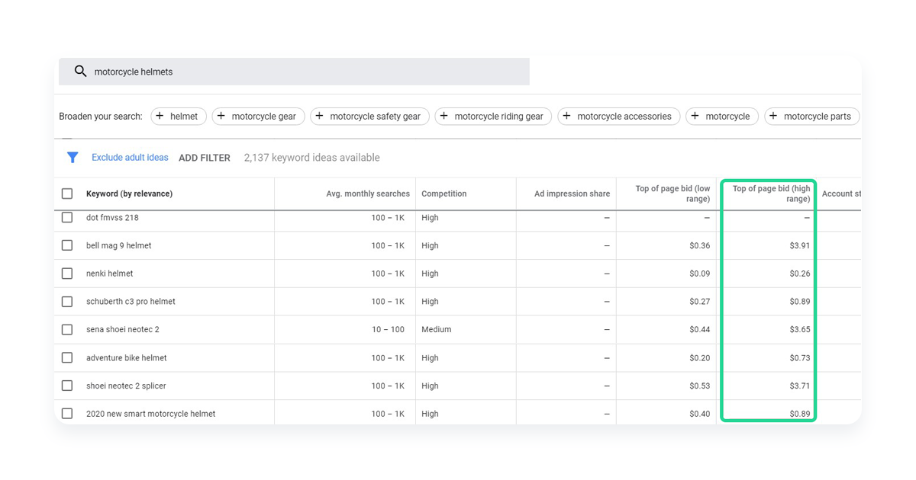Viewport: 916px width, 480px height.
Task: Sort by 'Ad impression share' column header
Action: [572, 194]
